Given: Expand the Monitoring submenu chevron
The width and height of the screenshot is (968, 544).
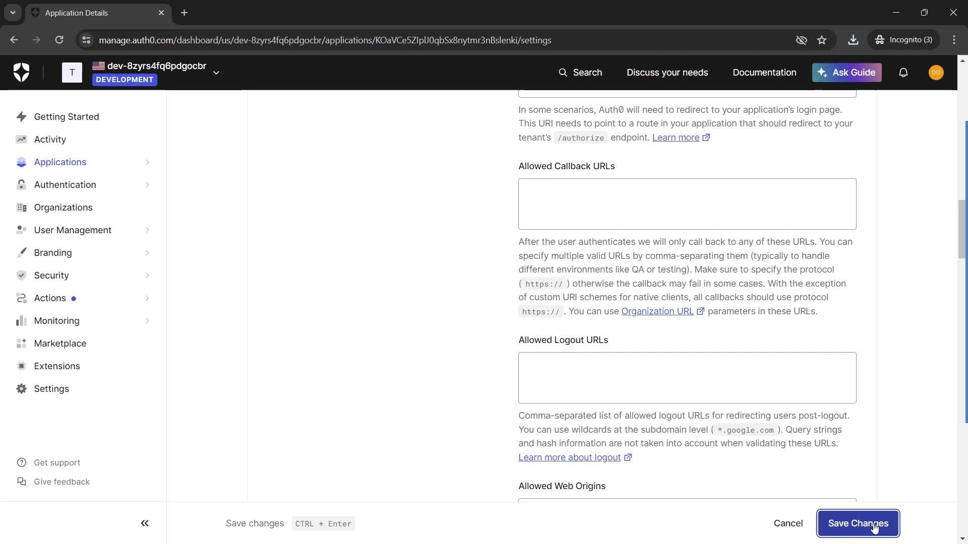Looking at the screenshot, I should [147, 321].
